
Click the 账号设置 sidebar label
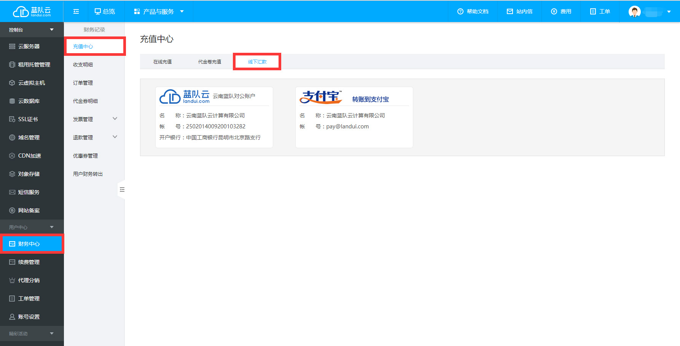tap(29, 317)
